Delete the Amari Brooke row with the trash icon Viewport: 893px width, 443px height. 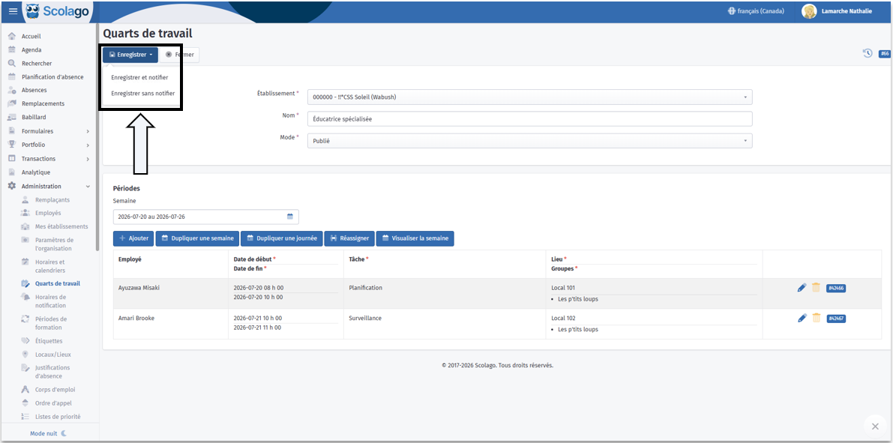[816, 318]
